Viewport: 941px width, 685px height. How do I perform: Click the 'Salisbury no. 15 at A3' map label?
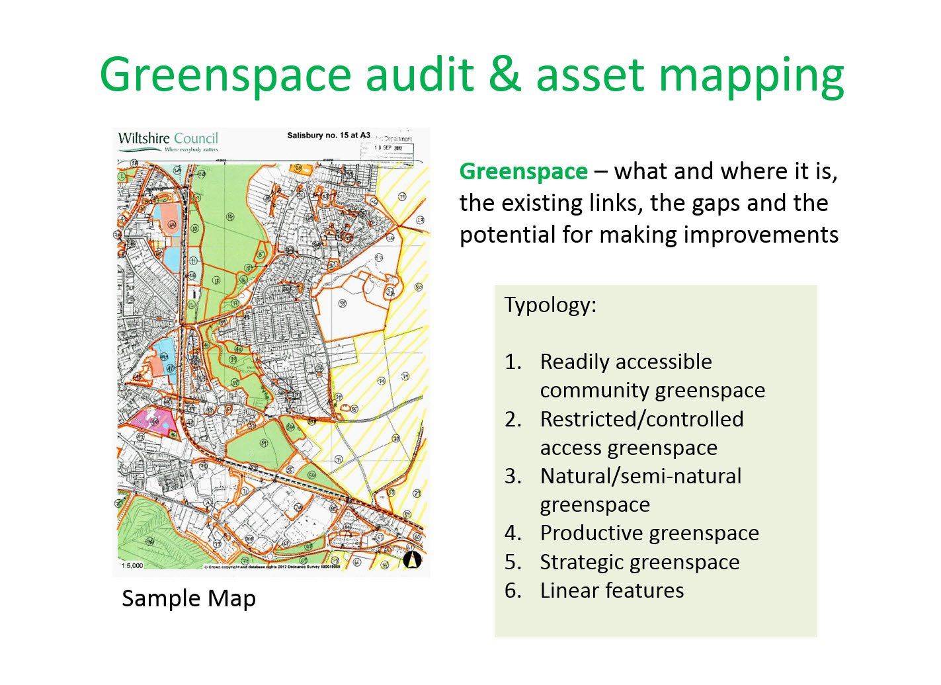click(329, 135)
